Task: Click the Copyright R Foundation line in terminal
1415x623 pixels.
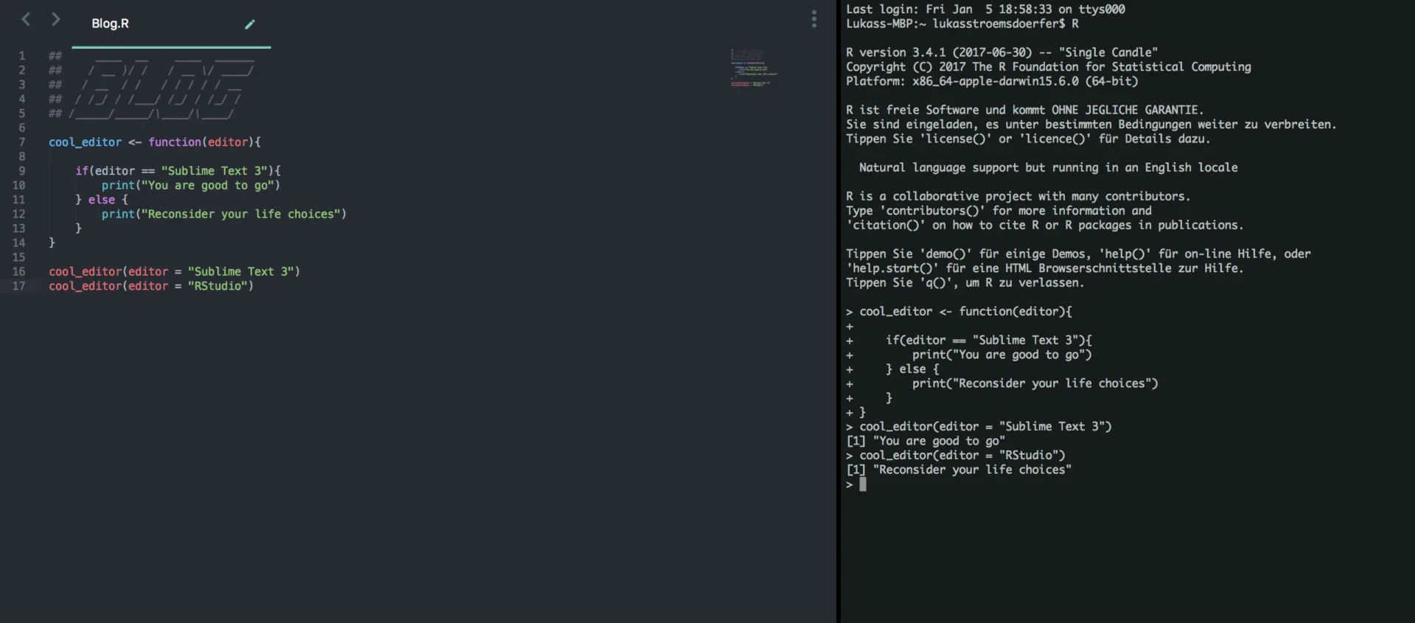Action: (1048, 67)
